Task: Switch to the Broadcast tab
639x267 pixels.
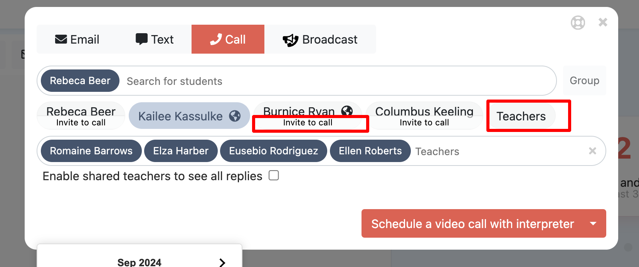Action: (x=320, y=39)
